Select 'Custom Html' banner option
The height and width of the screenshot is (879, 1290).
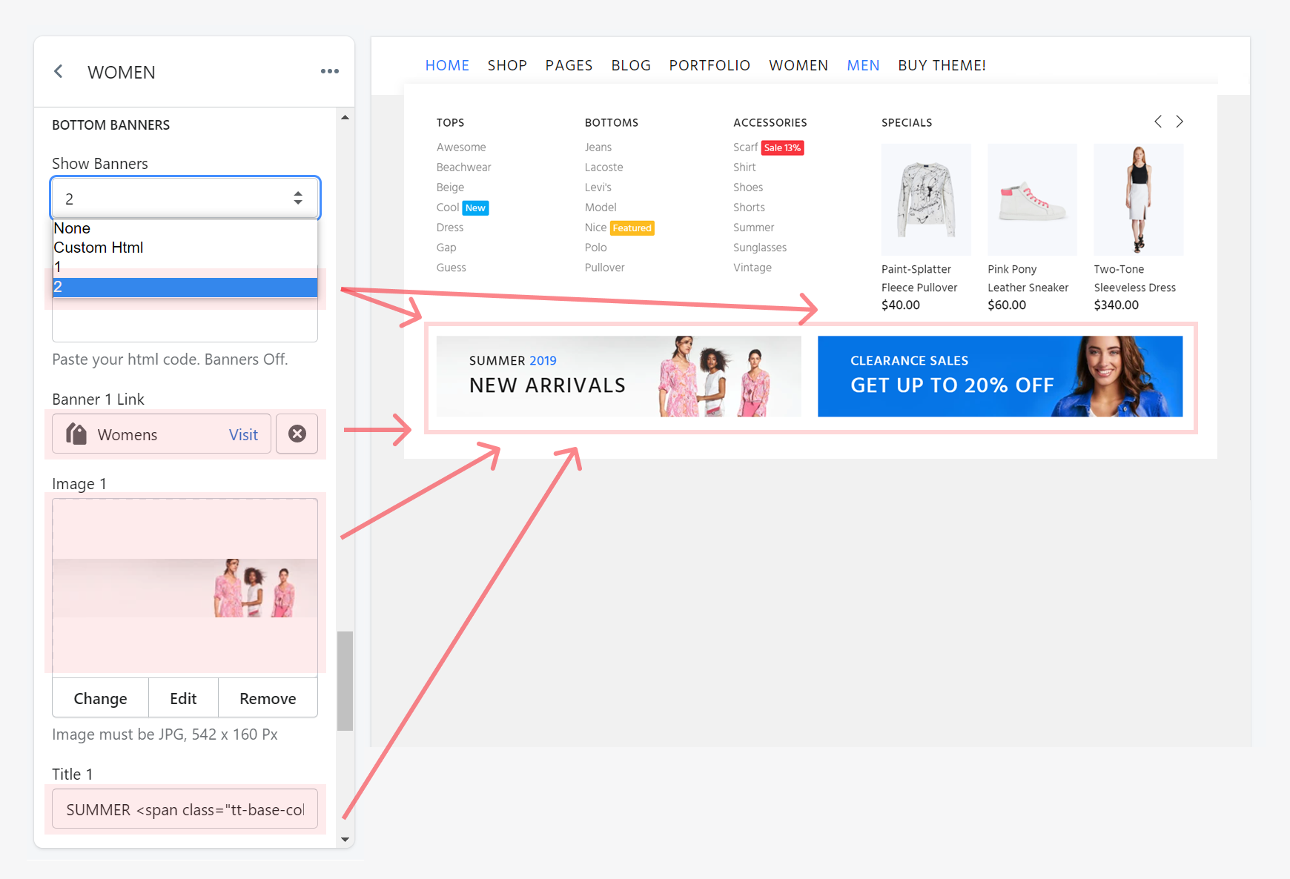(x=99, y=248)
